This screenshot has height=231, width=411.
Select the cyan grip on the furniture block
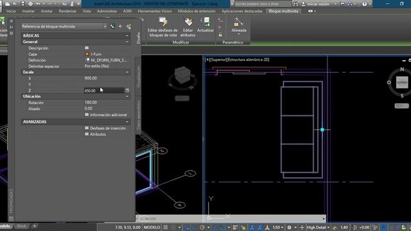[x=322, y=130]
